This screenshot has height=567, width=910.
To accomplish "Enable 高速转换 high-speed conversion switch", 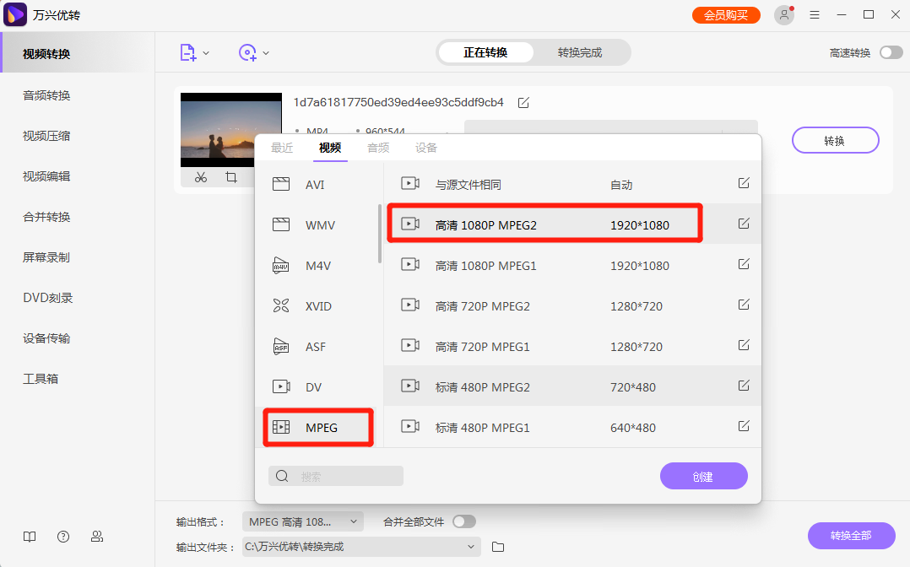I will click(891, 51).
